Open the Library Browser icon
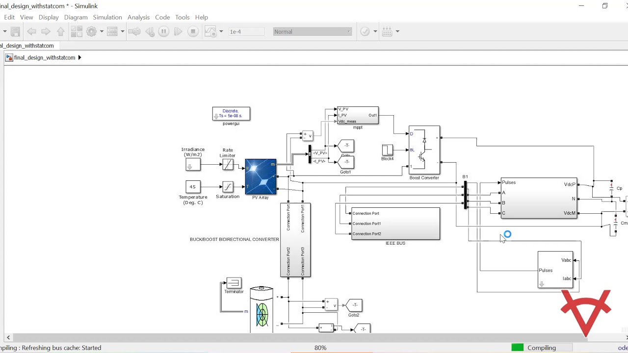 pyautogui.click(x=77, y=31)
